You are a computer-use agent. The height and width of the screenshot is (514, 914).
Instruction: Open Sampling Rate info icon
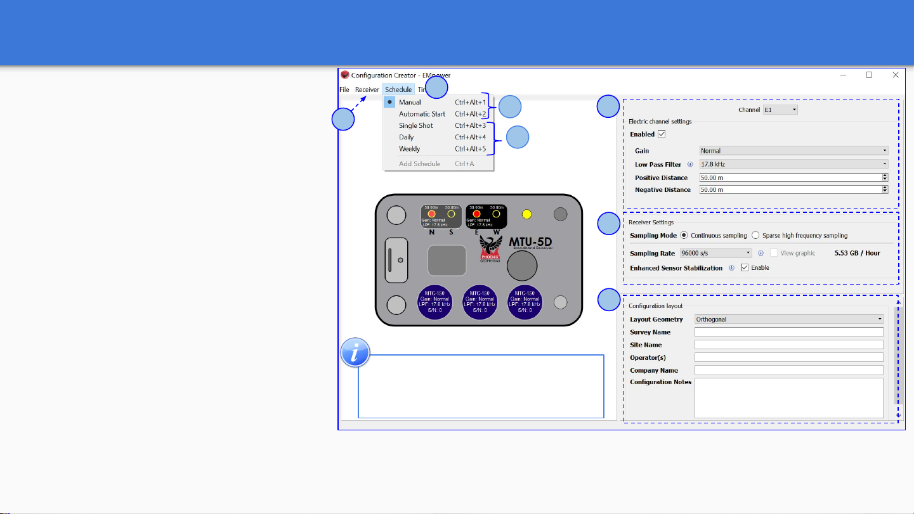tap(761, 253)
